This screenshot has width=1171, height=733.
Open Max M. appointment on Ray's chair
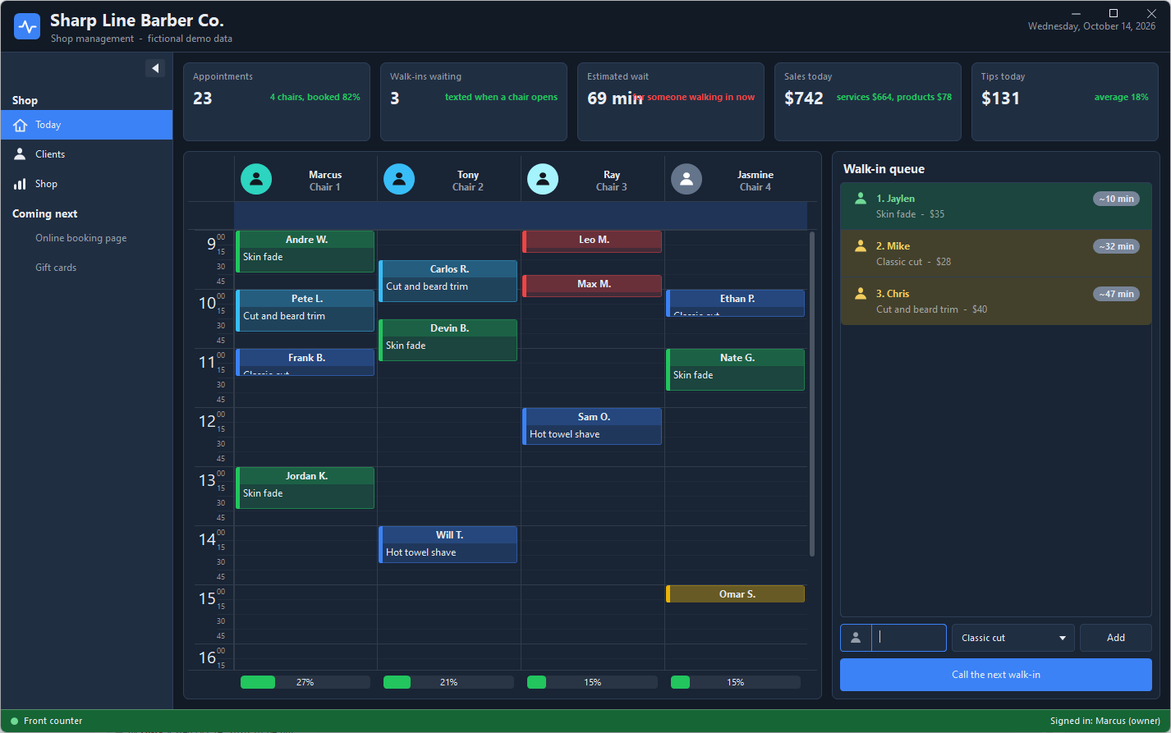pos(591,286)
